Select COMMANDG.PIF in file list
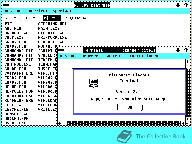Viewport: 192px width, 144px height. coord(19,55)
